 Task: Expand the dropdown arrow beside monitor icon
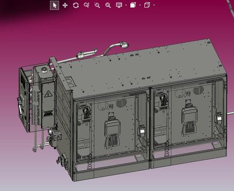(x=126, y=5)
